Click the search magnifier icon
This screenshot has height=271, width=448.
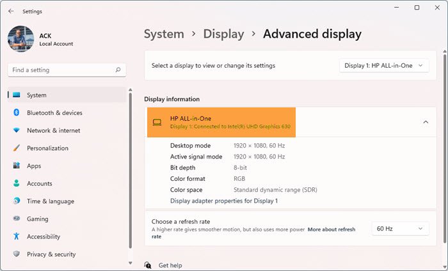click(x=118, y=70)
